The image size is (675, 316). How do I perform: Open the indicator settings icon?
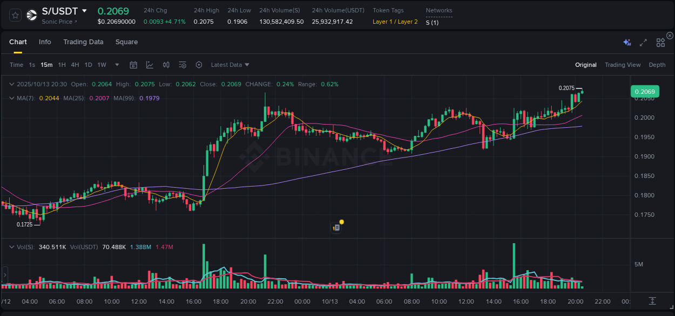(x=183, y=65)
